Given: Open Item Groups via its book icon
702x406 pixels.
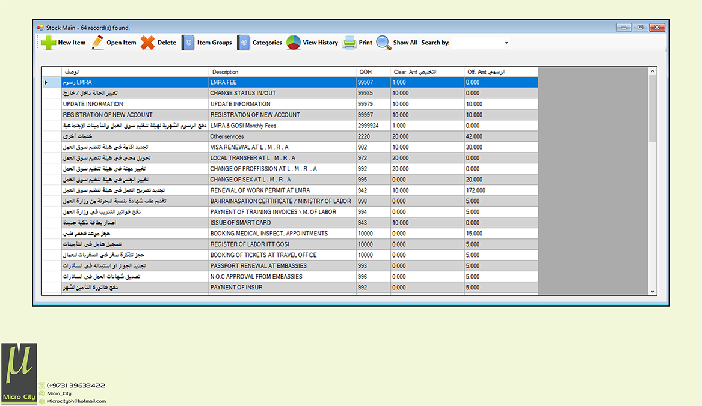Looking at the screenshot, I should tap(188, 43).
